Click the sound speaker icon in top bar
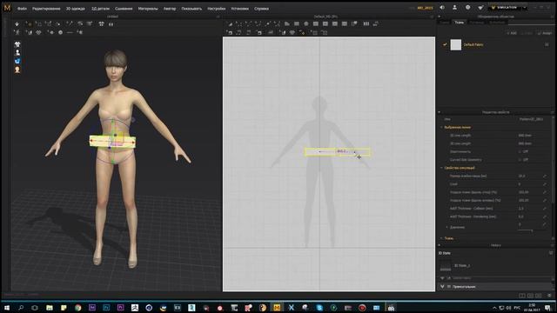 (x=442, y=8)
